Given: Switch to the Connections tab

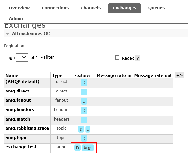Looking at the screenshot, I should tap(55, 8).
